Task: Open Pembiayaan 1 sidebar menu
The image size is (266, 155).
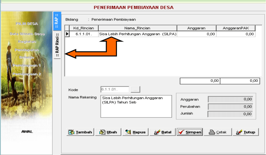Action: coord(27,65)
